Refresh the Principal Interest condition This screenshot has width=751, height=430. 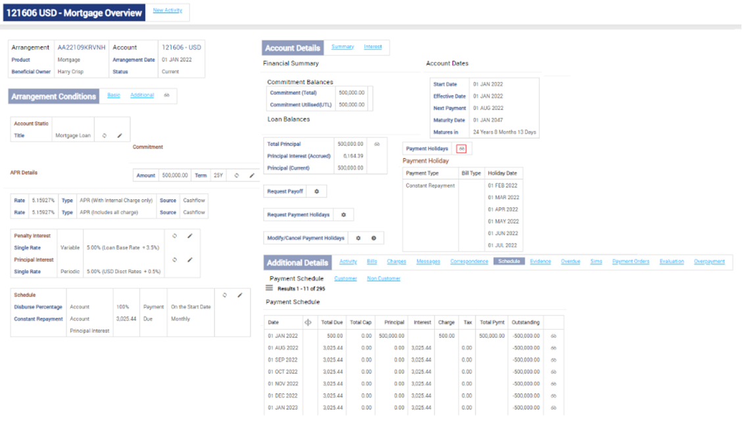(x=175, y=260)
